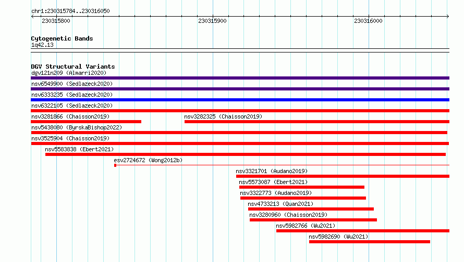Click the DGV Structural Variants track title
The height and width of the screenshot is (262, 464).
tap(73, 67)
